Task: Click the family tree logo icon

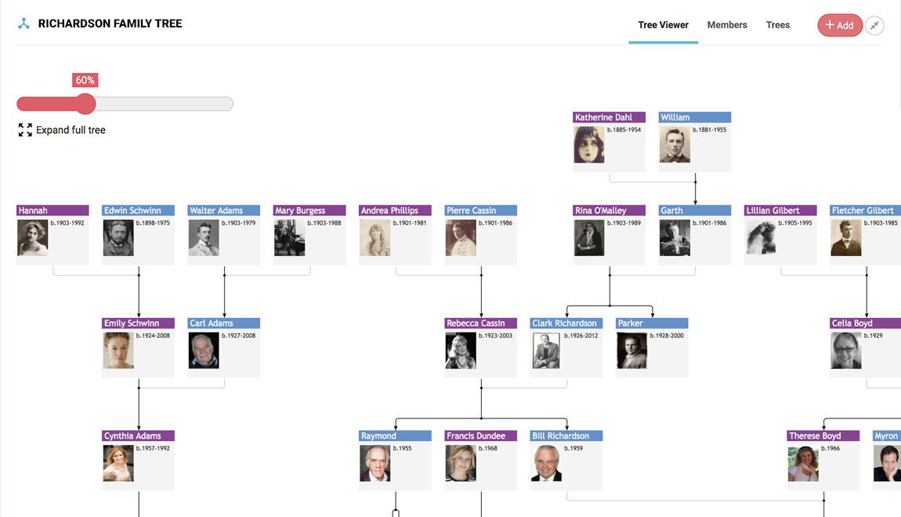Action: (24, 23)
